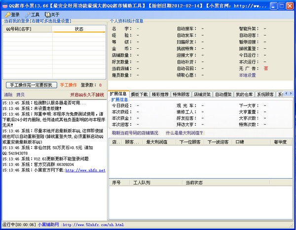Open the 什么是最大利润值? help link
Viewport: 296px width, 230px height.
pos(184,133)
